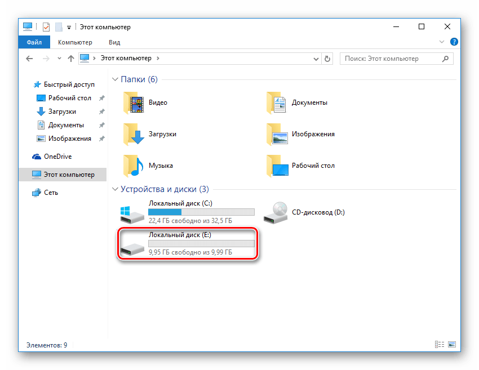Click the back navigation arrow

28,58
